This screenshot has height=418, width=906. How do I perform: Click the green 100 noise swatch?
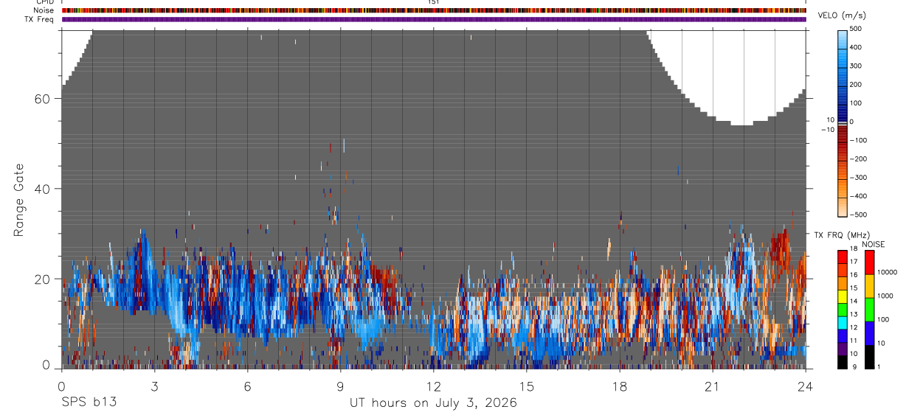[x=869, y=310]
